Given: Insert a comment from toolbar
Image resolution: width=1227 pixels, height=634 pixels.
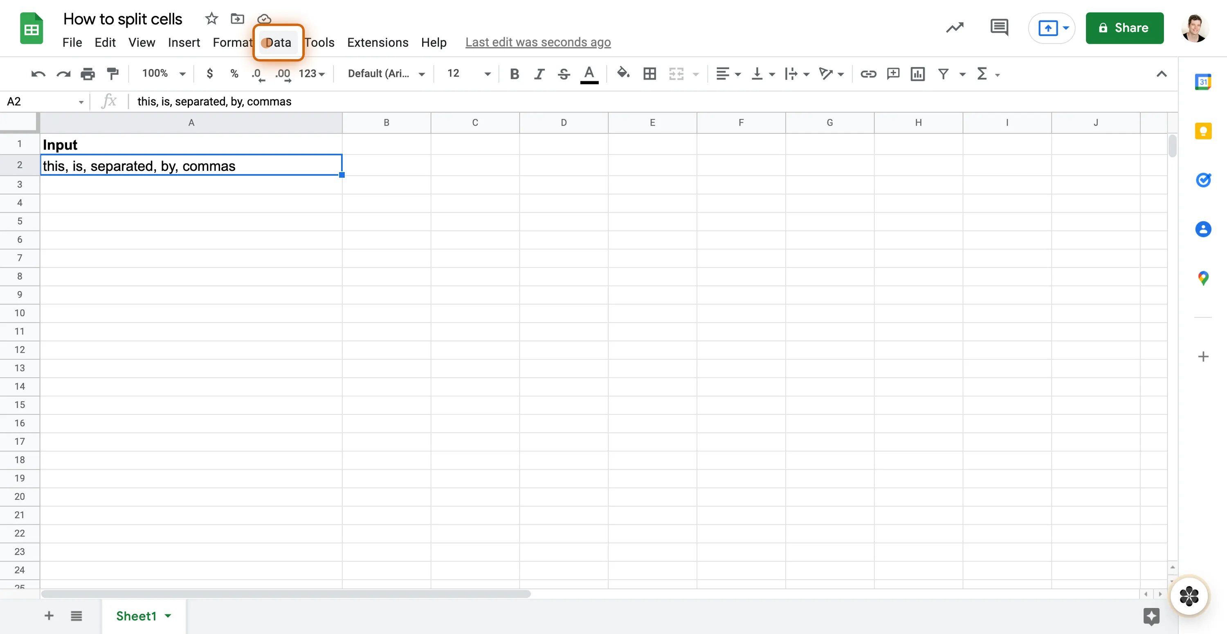Looking at the screenshot, I should [x=893, y=74].
